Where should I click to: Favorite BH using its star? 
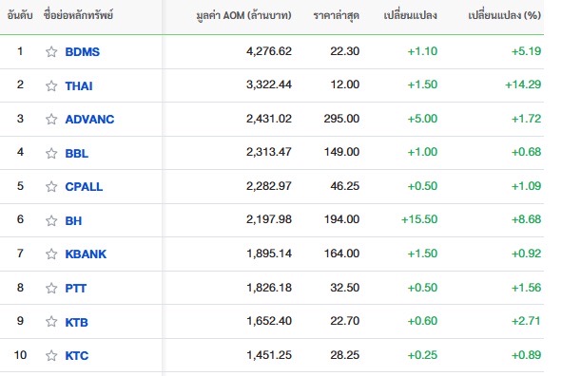pyautogui.click(x=51, y=220)
